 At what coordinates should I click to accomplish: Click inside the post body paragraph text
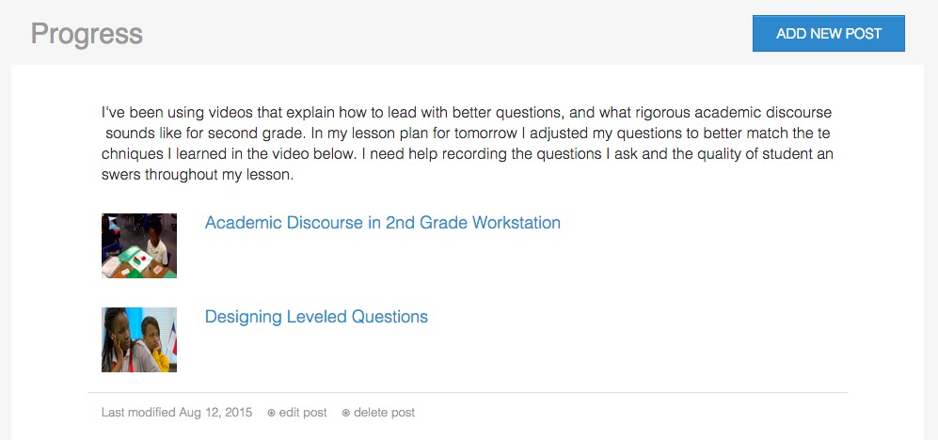467,144
